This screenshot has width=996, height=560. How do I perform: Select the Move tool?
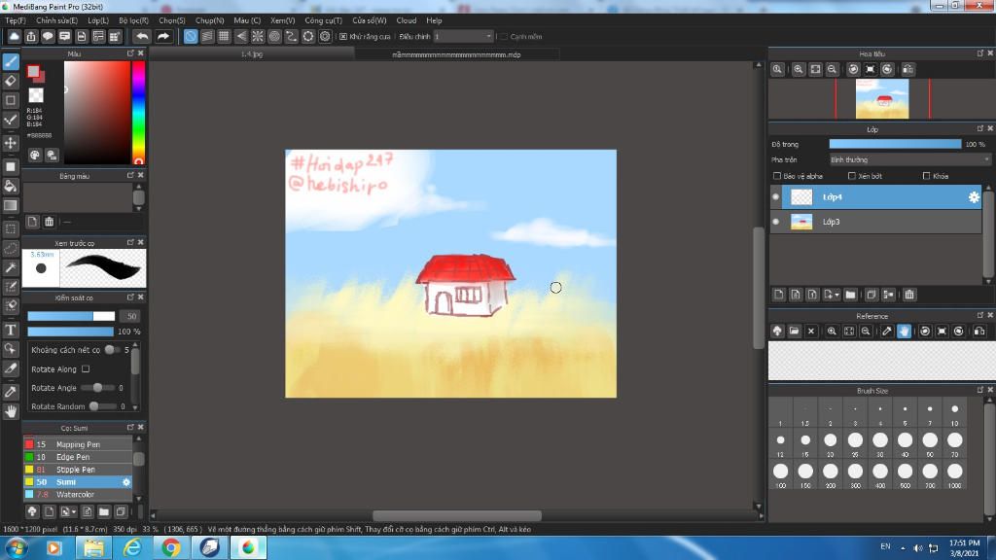click(10, 143)
